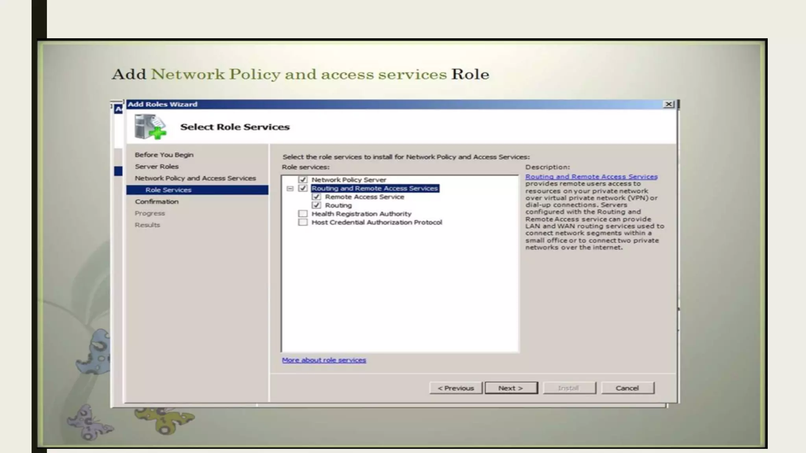This screenshot has width=806, height=453.
Task: Enable Health Registration Authority checkbox
Action: (303, 214)
